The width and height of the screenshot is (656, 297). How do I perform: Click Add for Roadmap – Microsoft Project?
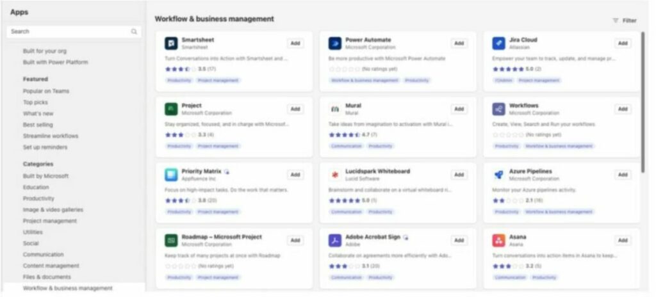point(295,241)
